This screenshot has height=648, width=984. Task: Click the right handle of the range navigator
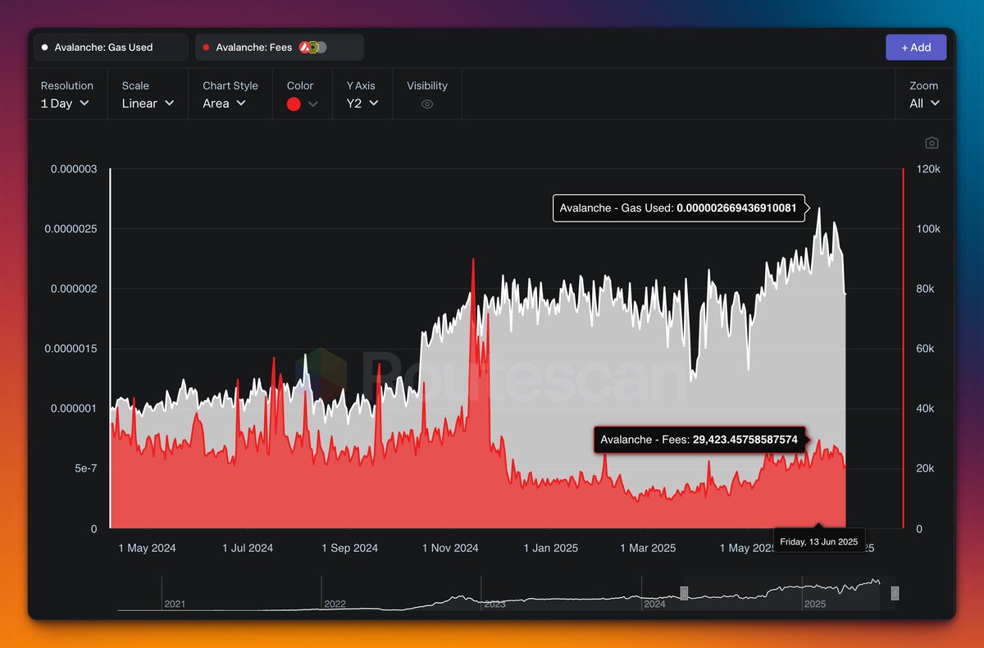tap(895, 593)
